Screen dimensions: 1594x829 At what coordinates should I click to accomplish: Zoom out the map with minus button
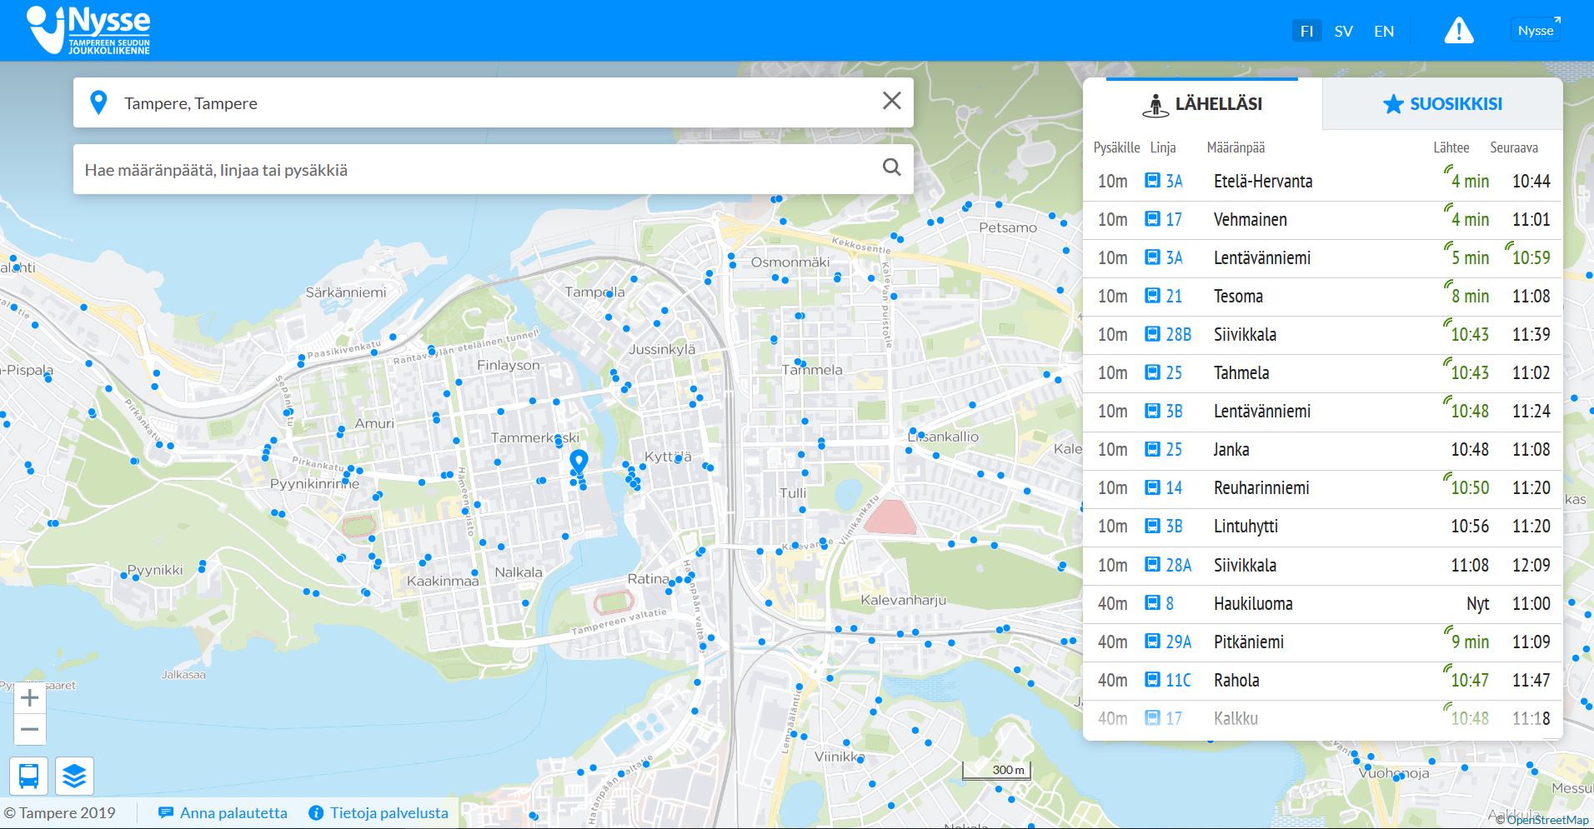point(29,730)
